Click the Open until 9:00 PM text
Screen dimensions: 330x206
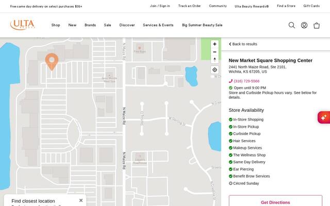[x=250, y=88]
